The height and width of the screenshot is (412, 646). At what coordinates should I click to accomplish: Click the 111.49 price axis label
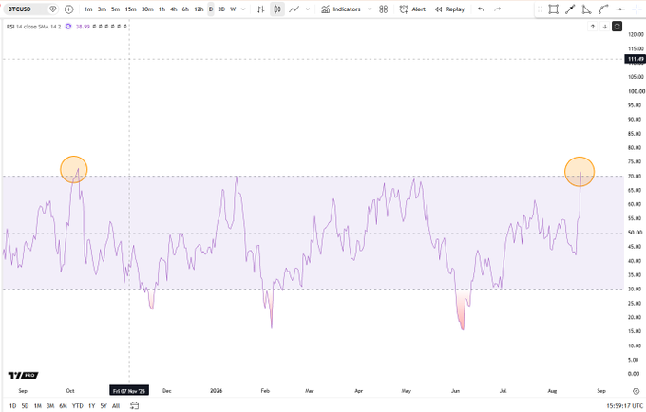(x=636, y=59)
